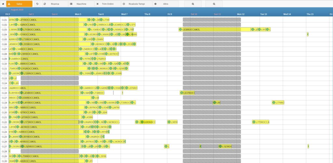Click the home icon in the toolbar

pyautogui.click(x=3, y=4)
